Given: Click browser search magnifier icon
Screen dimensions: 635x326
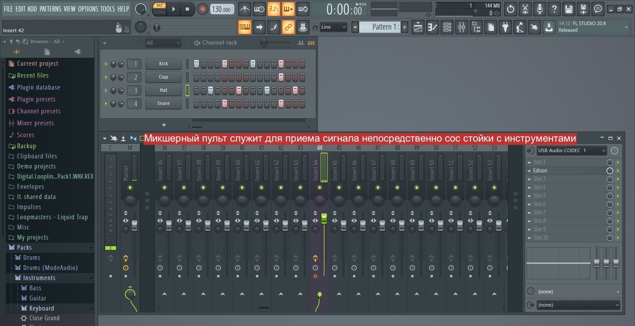Looking at the screenshot, I should coord(26,41).
